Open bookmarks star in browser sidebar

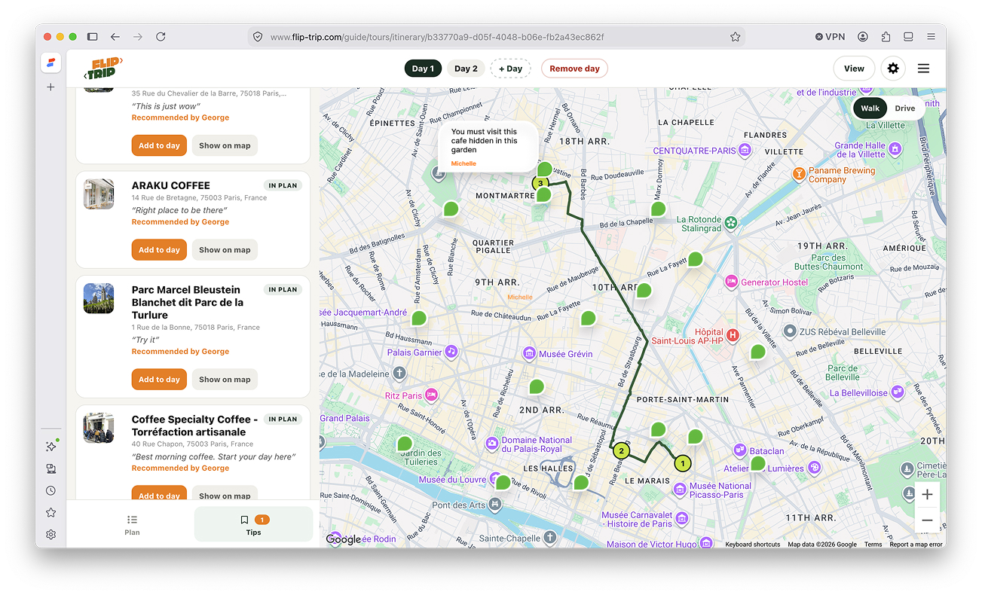pyautogui.click(x=50, y=512)
